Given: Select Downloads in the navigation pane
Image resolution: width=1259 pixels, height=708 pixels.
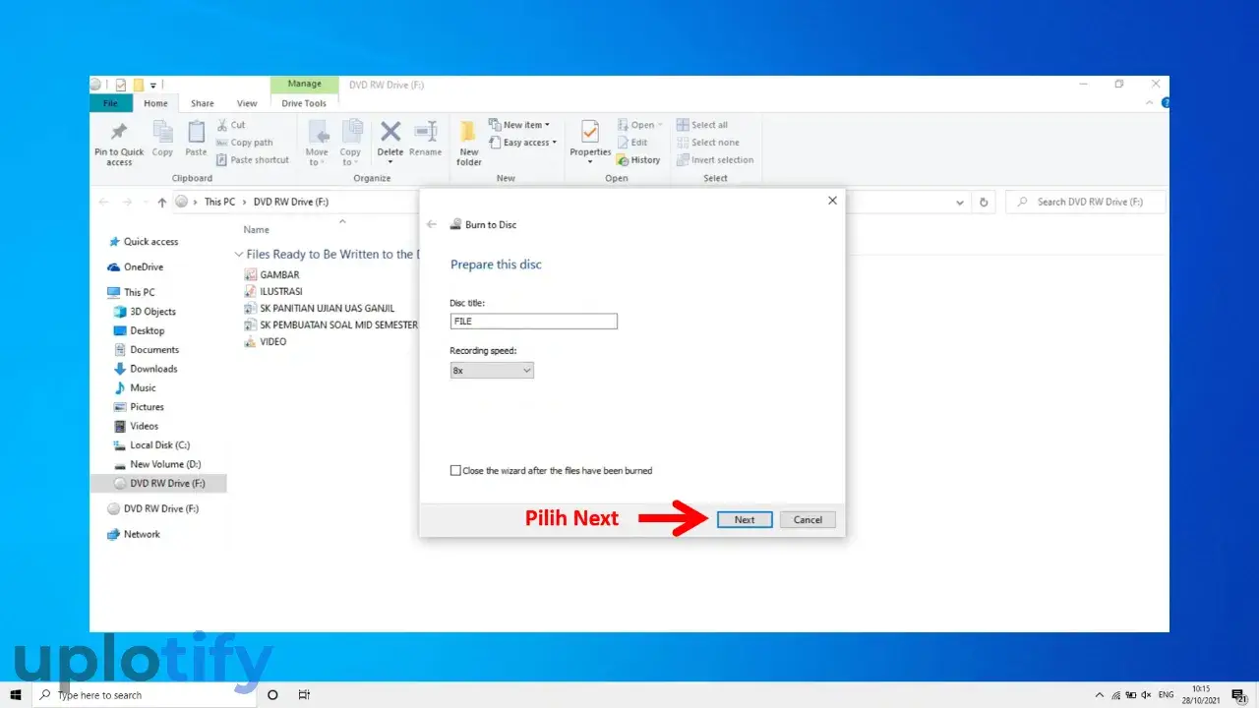Looking at the screenshot, I should coord(153,369).
